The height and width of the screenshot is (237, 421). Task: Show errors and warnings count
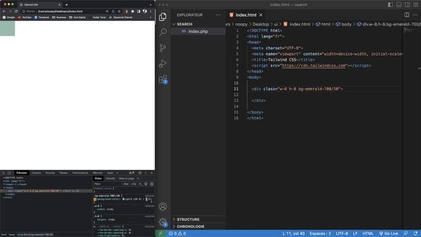(177, 234)
